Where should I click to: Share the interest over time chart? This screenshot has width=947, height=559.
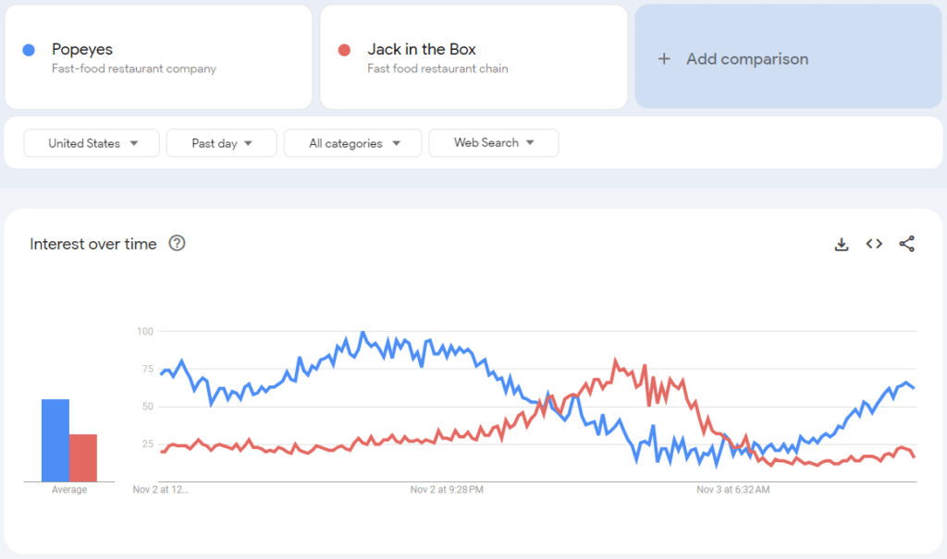click(906, 244)
